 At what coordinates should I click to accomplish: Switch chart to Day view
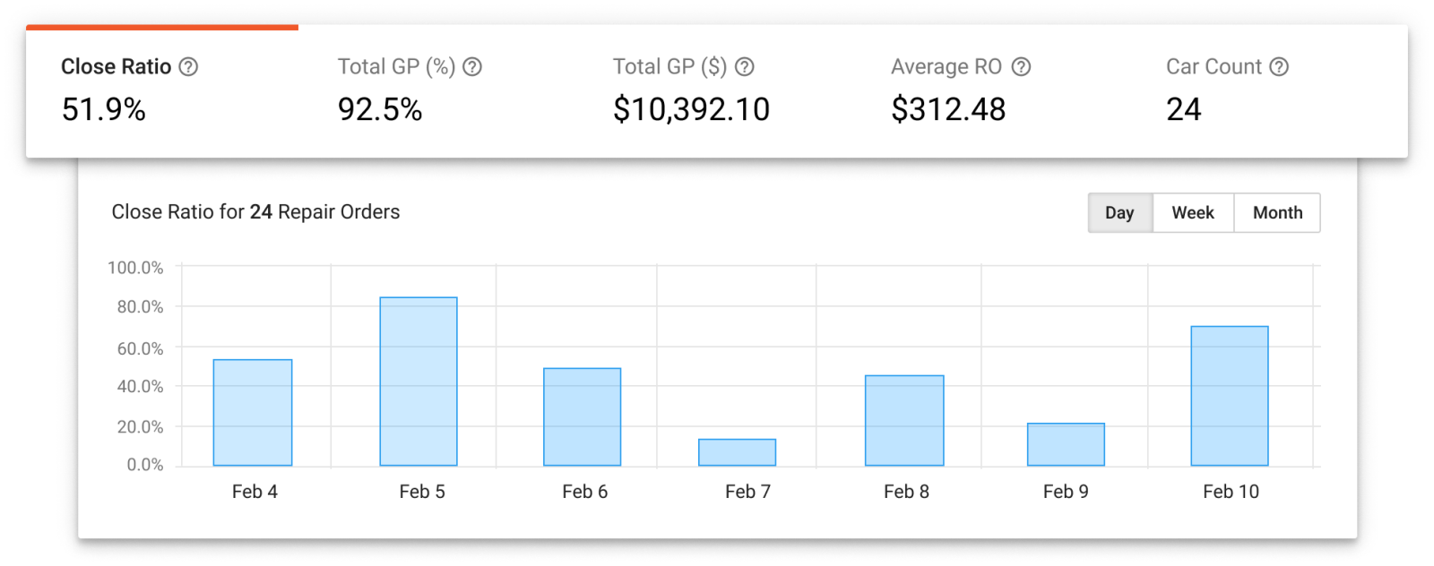pyautogui.click(x=1120, y=213)
